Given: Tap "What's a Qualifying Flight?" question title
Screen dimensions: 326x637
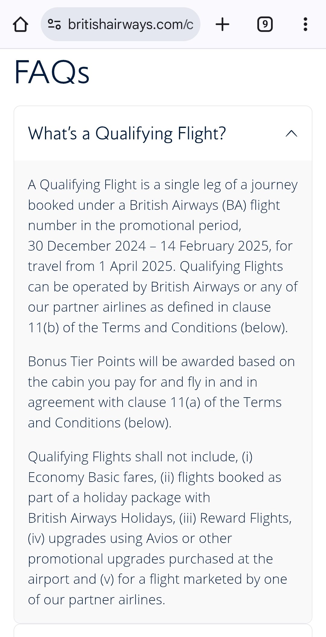Looking at the screenshot, I should click(127, 133).
